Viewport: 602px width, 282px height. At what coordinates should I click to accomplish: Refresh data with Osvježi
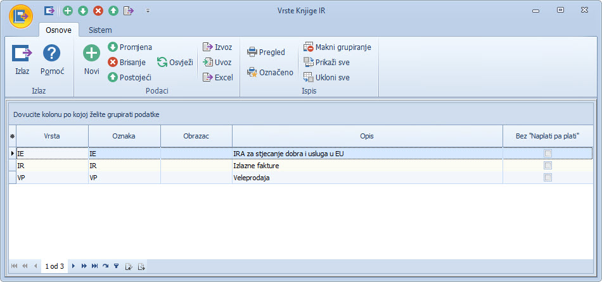[176, 62]
